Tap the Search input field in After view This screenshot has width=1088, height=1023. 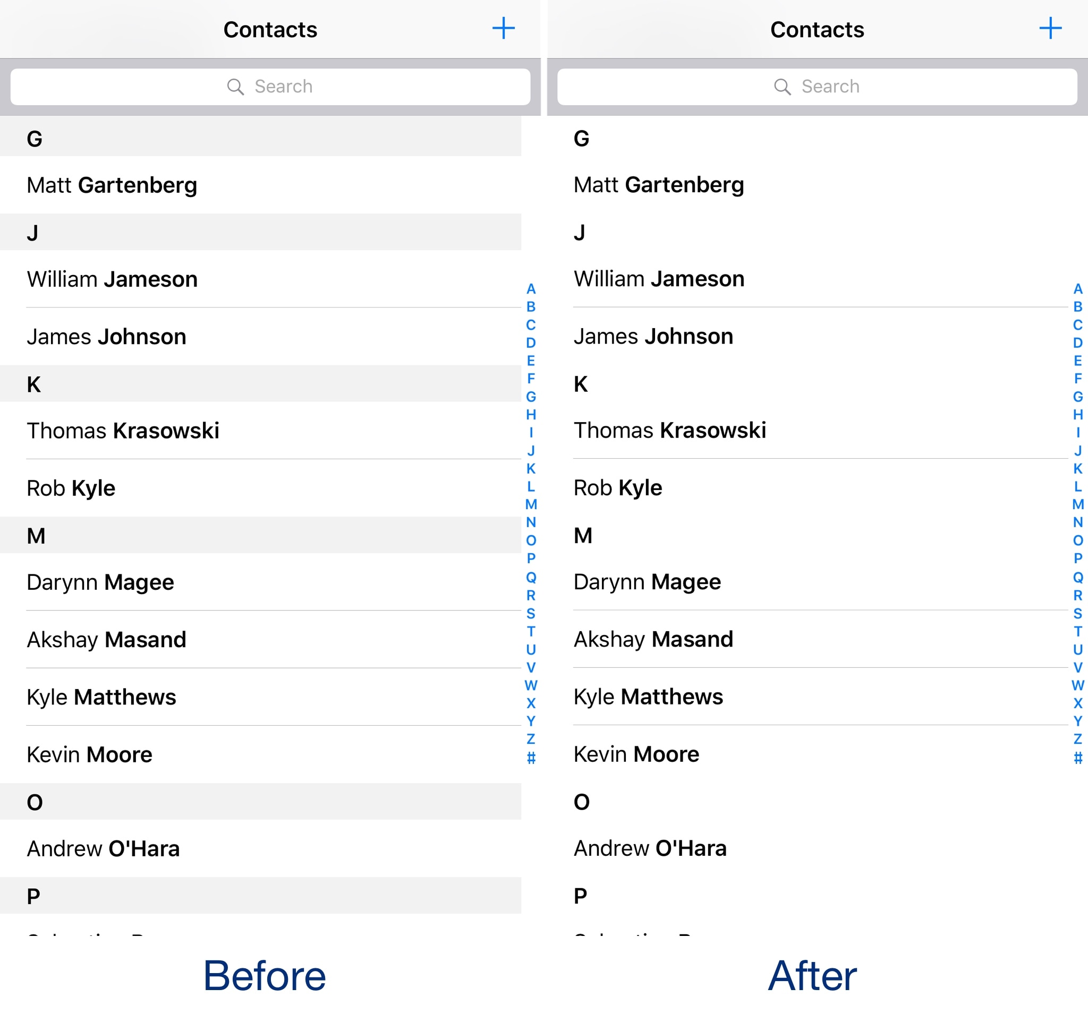817,87
